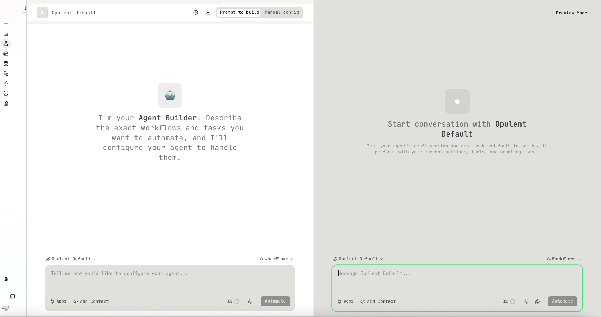Open the Opulent Default model selector dropdown
Screen dimensions: 601x317
pos(71,259)
